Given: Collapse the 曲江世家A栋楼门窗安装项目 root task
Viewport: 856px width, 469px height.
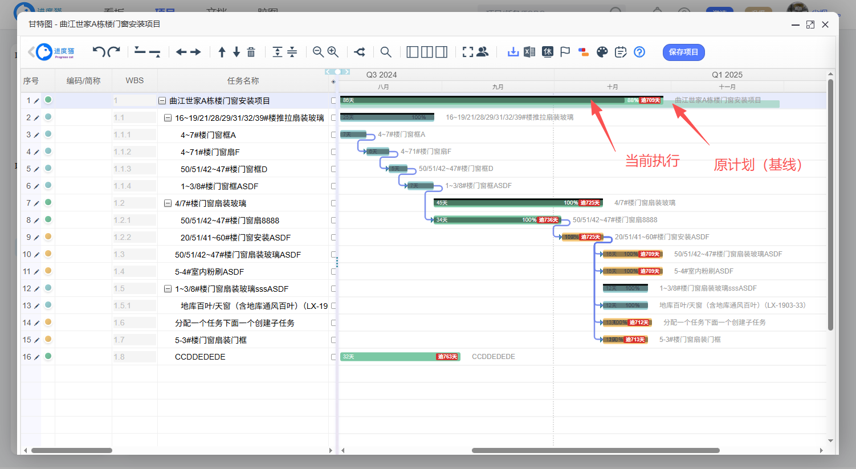Looking at the screenshot, I should (162, 101).
